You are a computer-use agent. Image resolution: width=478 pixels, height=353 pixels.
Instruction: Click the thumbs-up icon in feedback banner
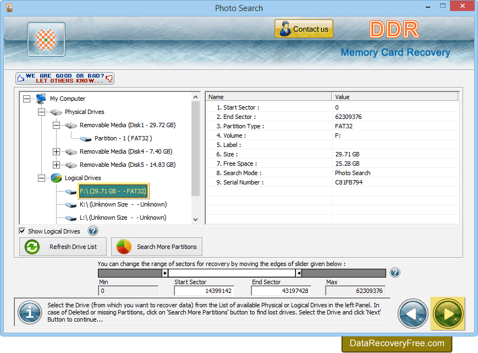pyautogui.click(x=21, y=78)
